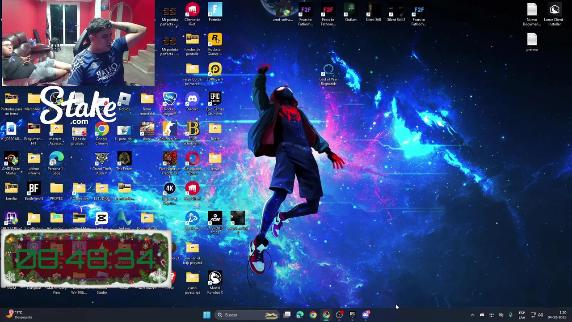This screenshot has width=572, height=322.
Task: Launch AMD Ryzen Master shortcut
Action: pyautogui.click(x=11, y=163)
